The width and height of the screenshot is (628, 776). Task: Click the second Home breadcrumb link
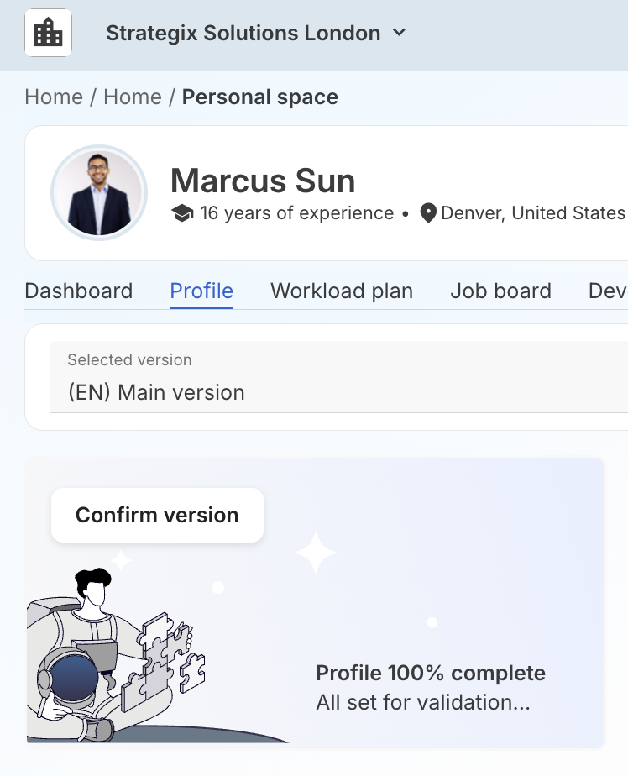133,97
